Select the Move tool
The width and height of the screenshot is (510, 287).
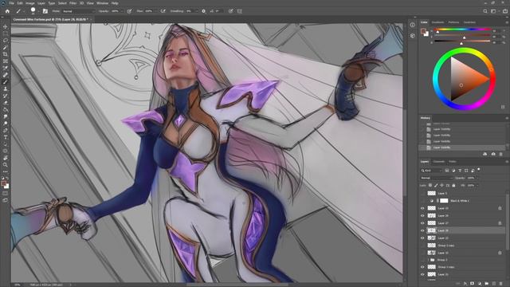point(6,26)
